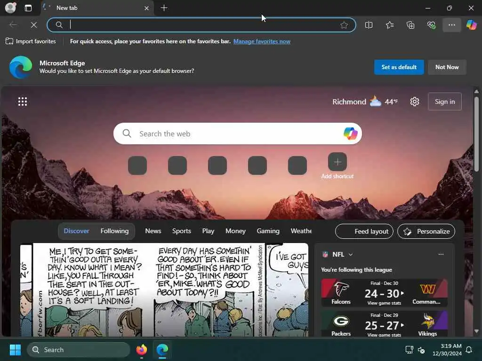Click the address bar input

tap(201, 25)
